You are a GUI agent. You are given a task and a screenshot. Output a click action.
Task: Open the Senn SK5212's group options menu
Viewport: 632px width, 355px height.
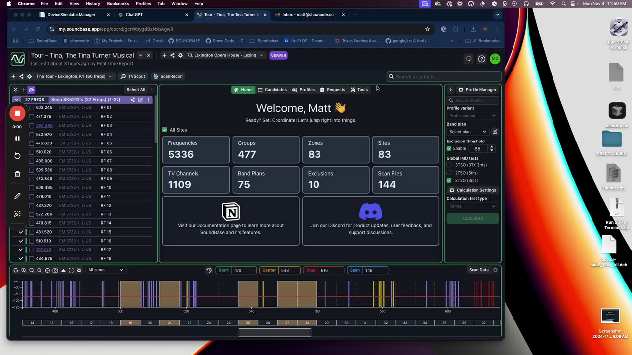click(148, 100)
